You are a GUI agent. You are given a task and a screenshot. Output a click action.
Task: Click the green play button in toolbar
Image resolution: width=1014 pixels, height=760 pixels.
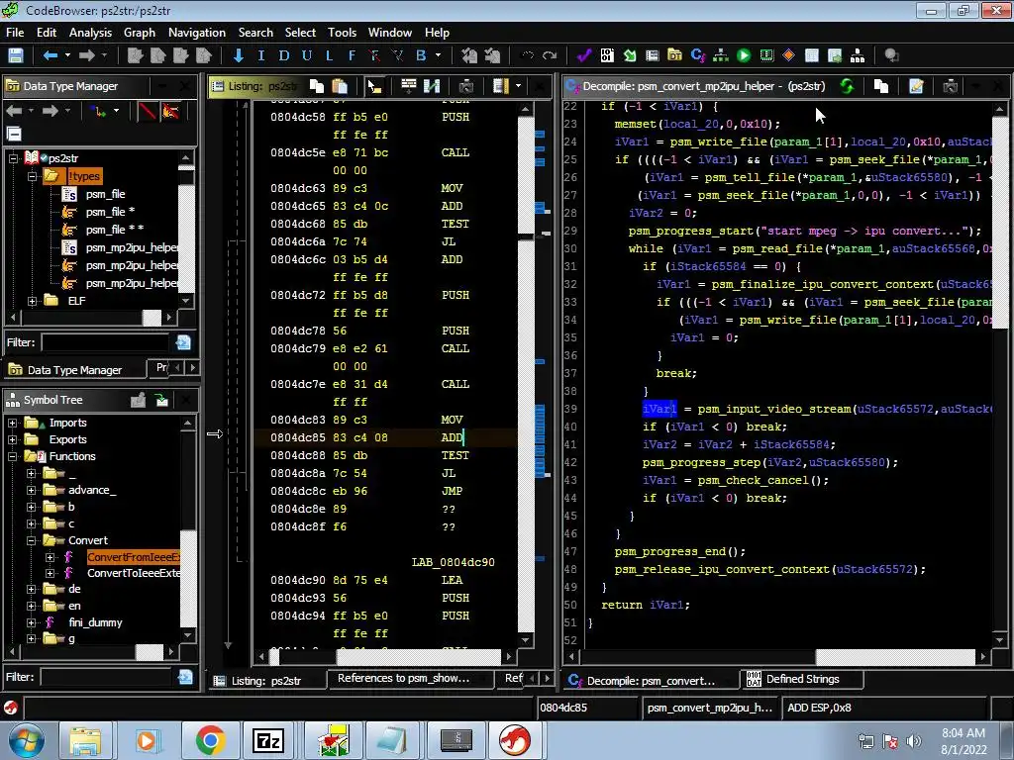pos(744,55)
